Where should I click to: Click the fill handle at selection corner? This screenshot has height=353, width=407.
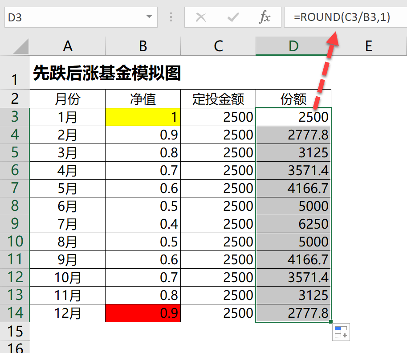331,322
